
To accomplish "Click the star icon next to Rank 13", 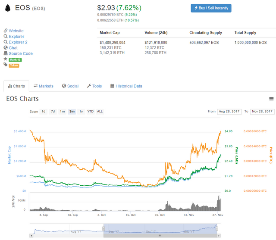I will [6, 59].
